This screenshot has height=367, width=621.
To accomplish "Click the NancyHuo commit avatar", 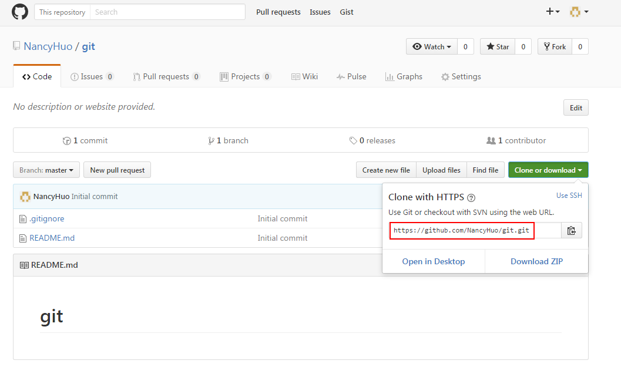I will pos(25,196).
